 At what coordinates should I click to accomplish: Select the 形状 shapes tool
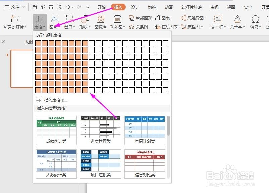[x=84, y=20]
